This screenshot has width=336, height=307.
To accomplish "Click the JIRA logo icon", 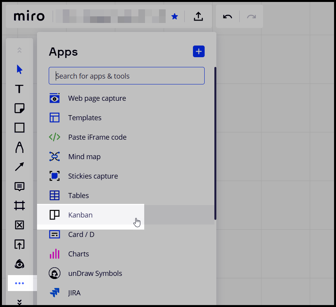I will pos(55,293).
